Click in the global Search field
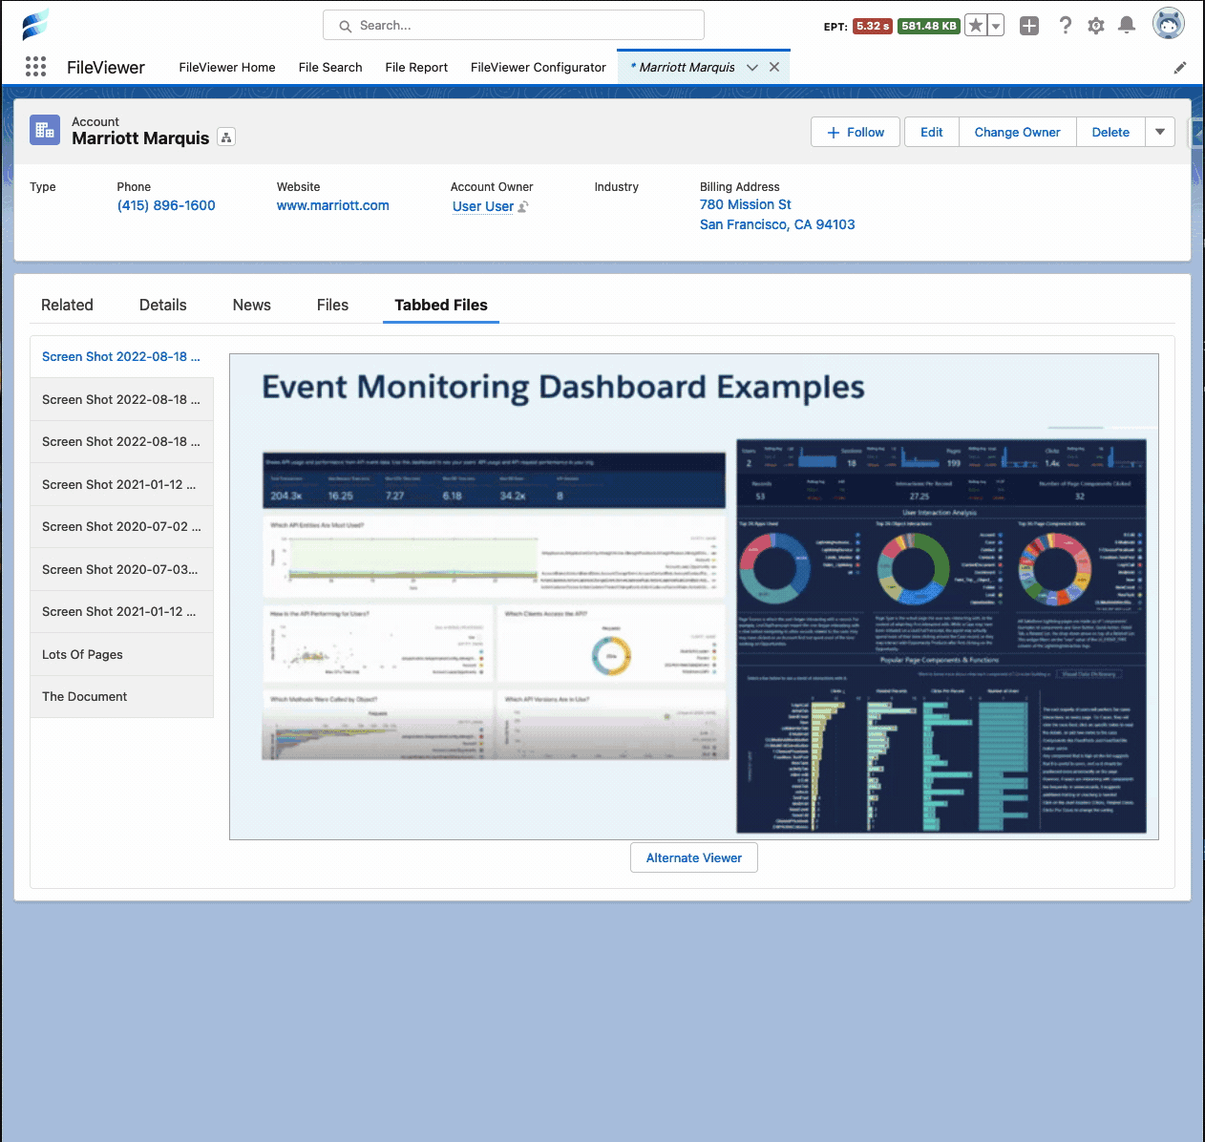 click(514, 26)
